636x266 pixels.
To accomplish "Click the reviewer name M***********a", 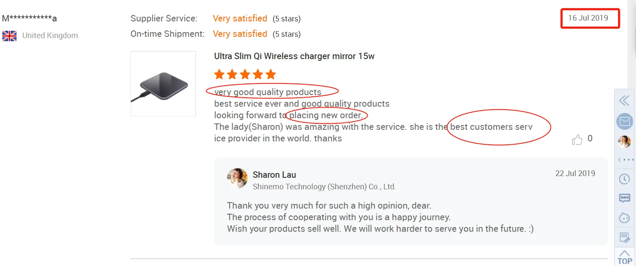I will pos(29,18).
